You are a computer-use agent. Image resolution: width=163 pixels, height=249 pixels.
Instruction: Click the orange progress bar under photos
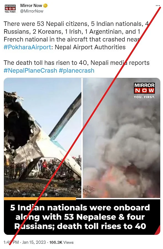click(40, 198)
